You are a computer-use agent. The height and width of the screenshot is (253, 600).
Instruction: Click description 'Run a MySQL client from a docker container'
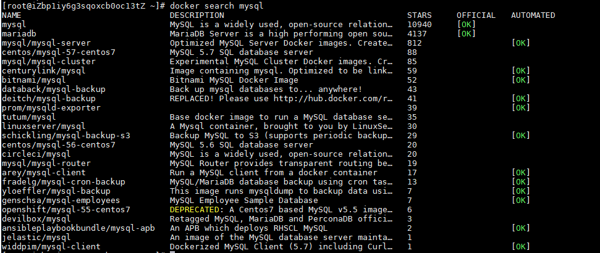point(274,173)
